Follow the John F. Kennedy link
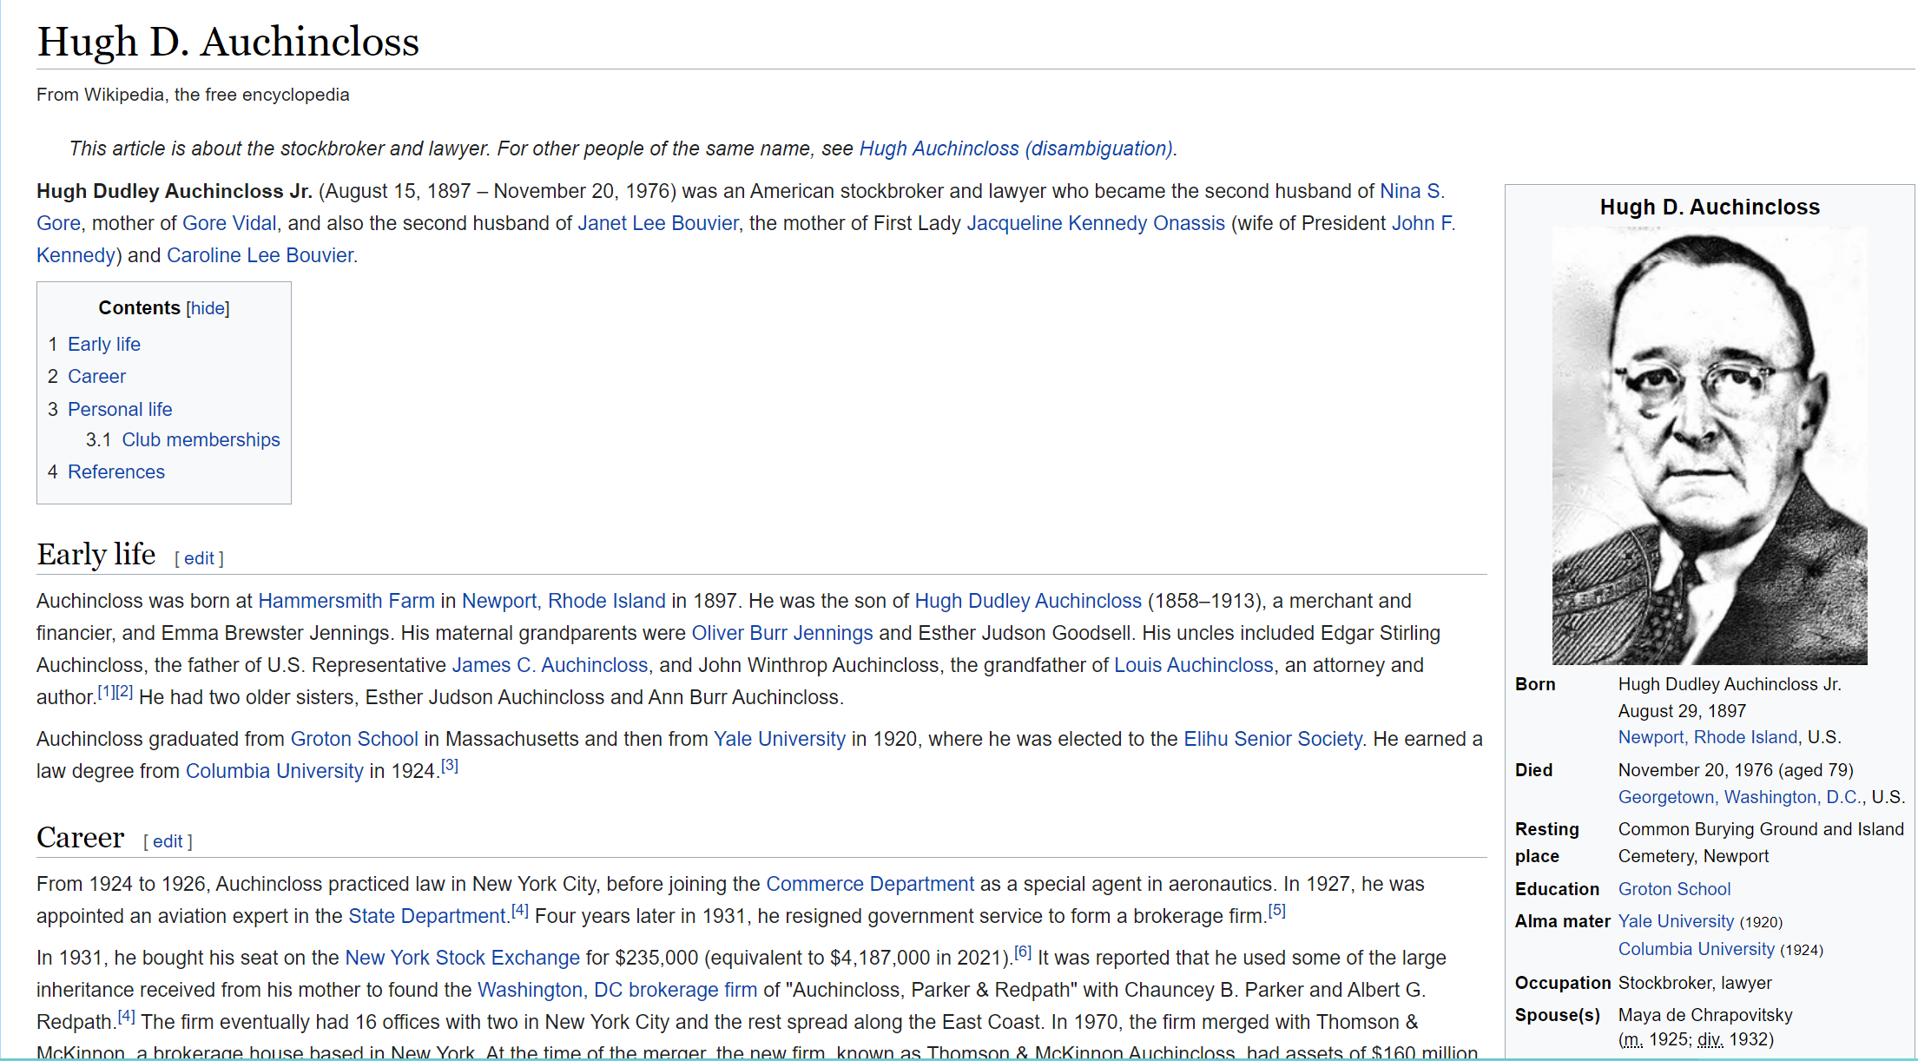This screenshot has height=1061, width=1918. pyautogui.click(x=1424, y=223)
